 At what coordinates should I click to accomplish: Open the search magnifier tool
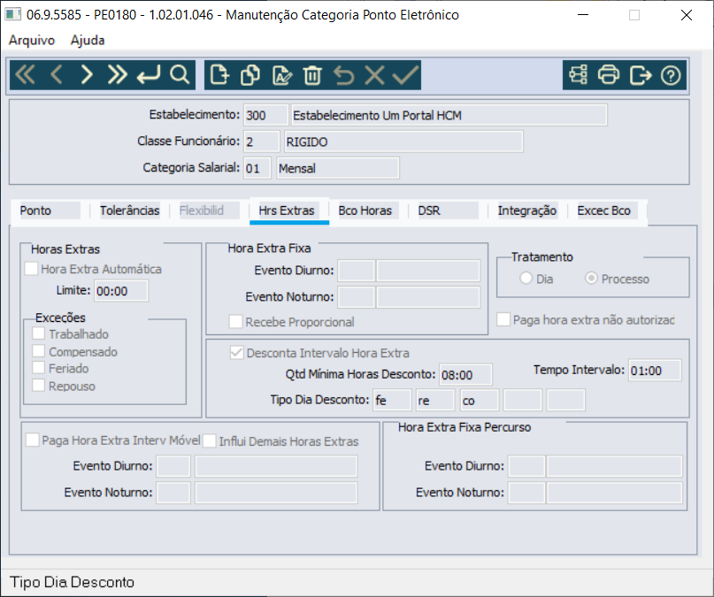coord(180,74)
